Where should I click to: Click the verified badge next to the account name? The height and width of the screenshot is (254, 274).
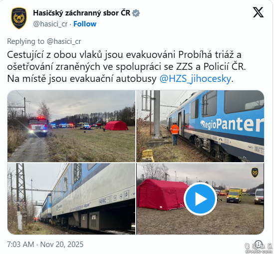pos(136,13)
